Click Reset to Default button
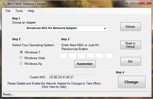This screenshot has height=99, width=153. pos(130,45)
